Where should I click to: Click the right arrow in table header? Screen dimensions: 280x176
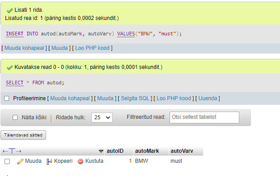tap(19, 152)
